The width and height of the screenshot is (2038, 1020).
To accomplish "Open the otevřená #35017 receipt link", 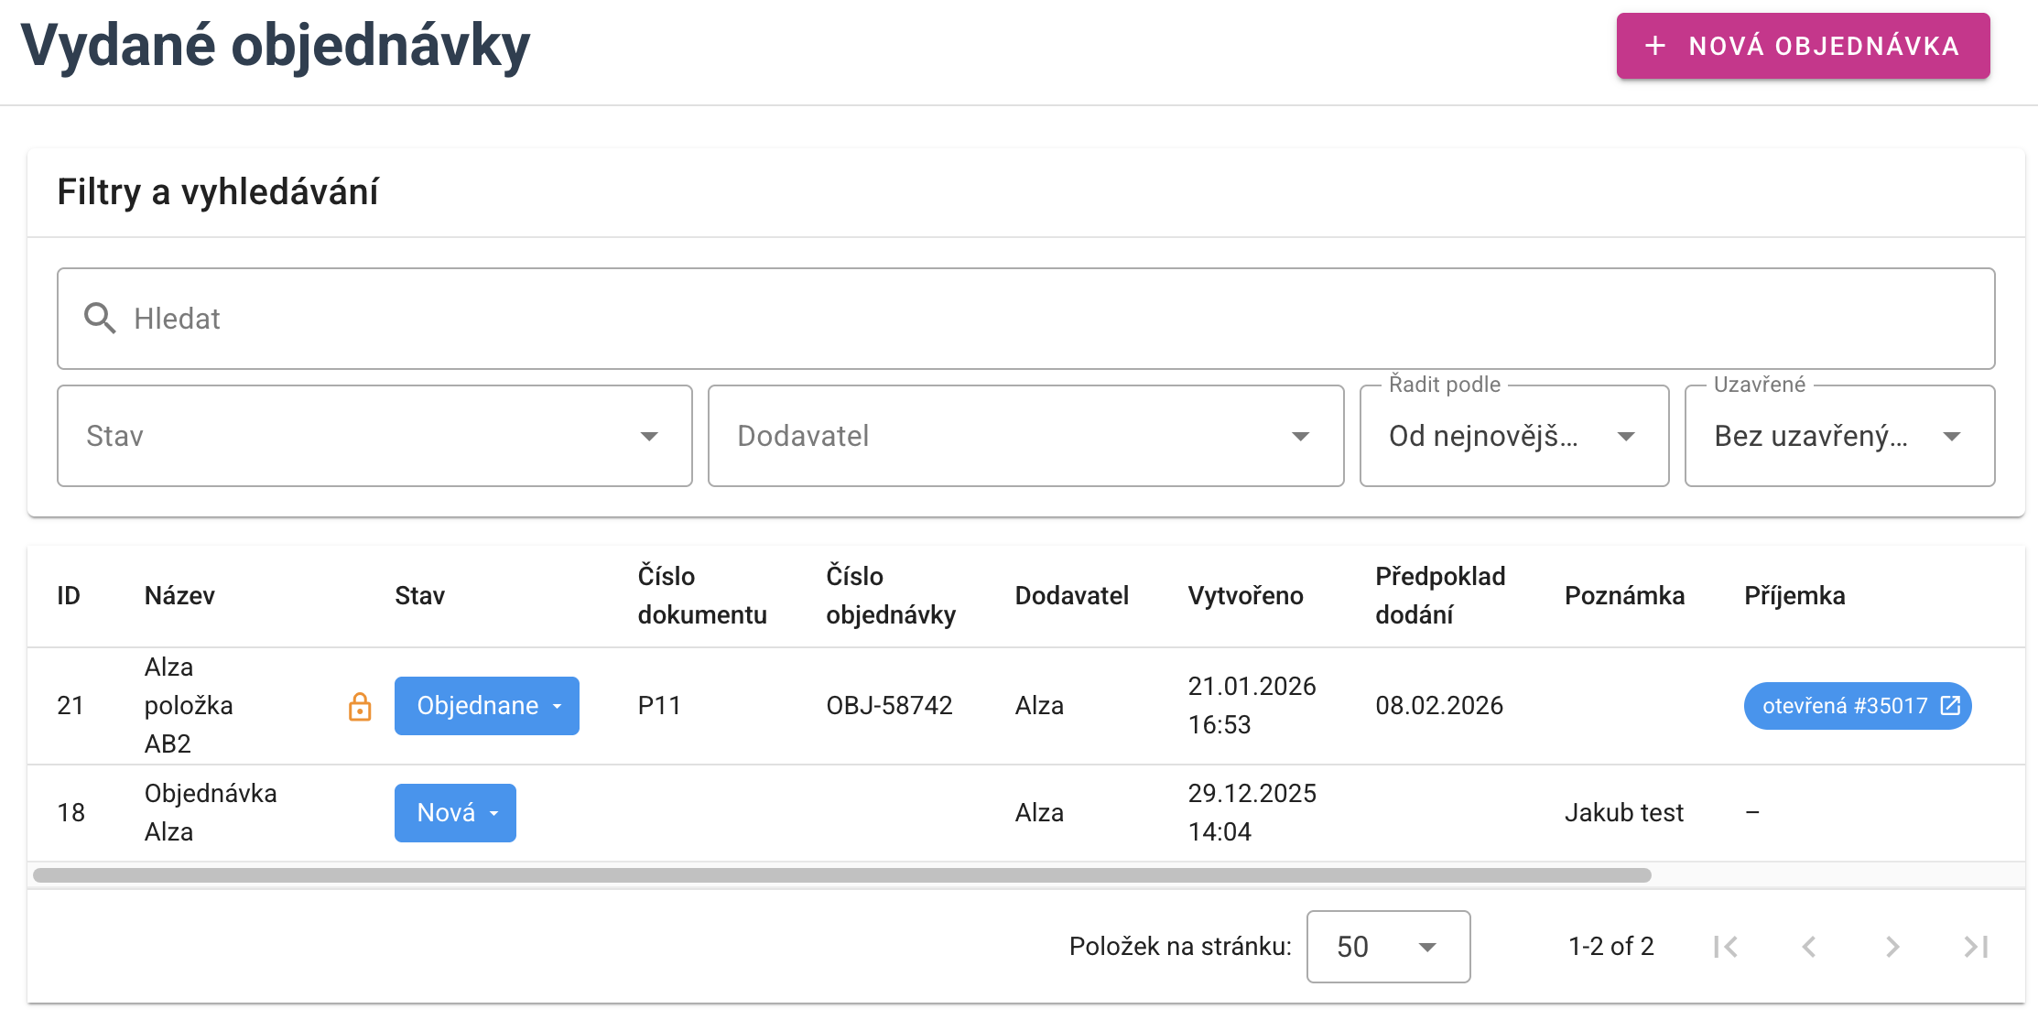I will point(1845,706).
